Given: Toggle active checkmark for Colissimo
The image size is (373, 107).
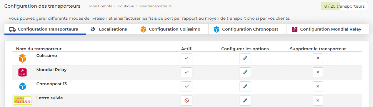Looking at the screenshot, I should [x=186, y=58].
